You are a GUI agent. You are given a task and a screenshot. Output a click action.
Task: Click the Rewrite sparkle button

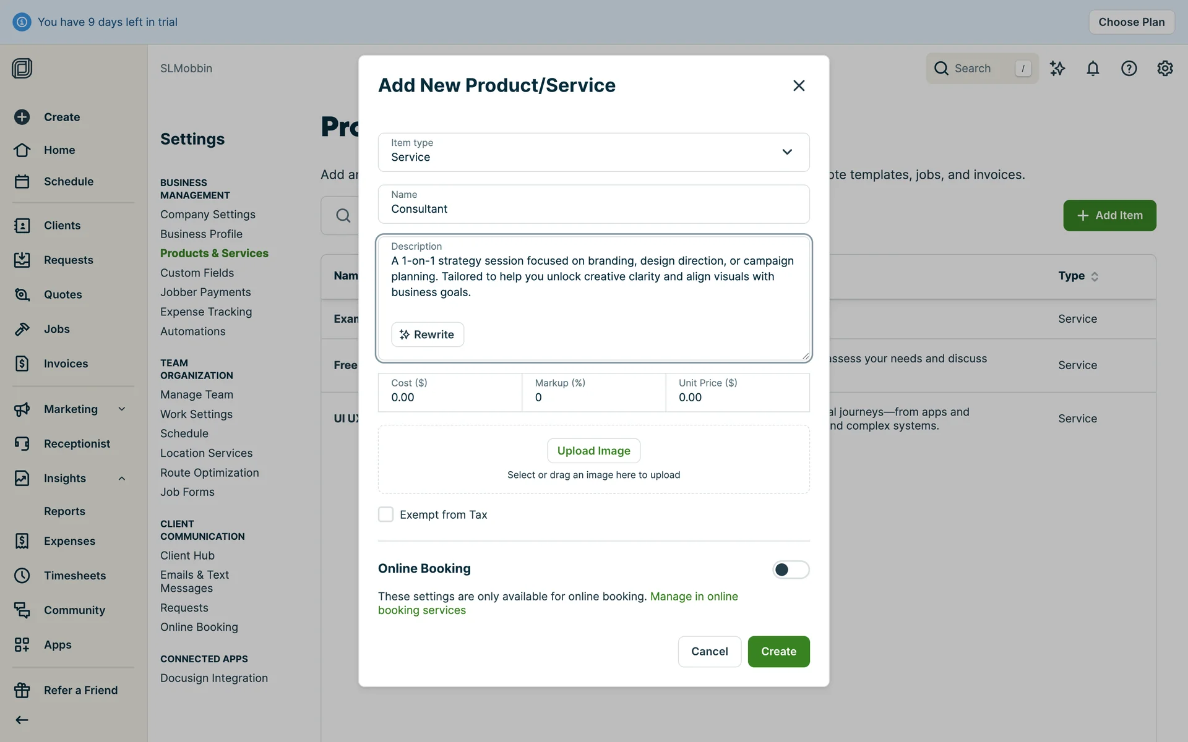pos(428,335)
